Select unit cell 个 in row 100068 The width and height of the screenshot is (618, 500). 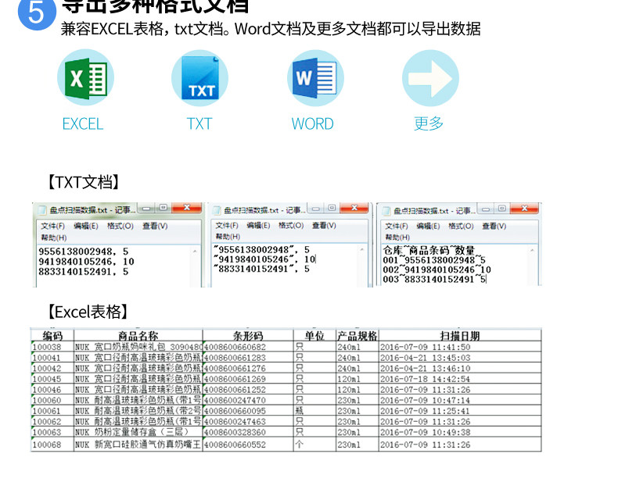tap(314, 445)
